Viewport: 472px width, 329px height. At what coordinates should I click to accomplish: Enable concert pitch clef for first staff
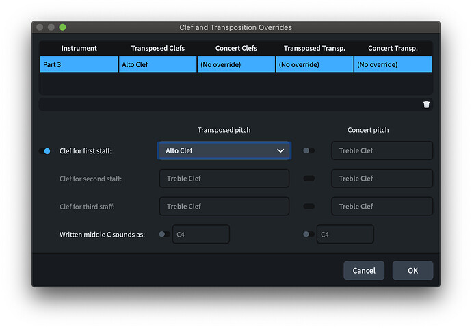click(309, 150)
